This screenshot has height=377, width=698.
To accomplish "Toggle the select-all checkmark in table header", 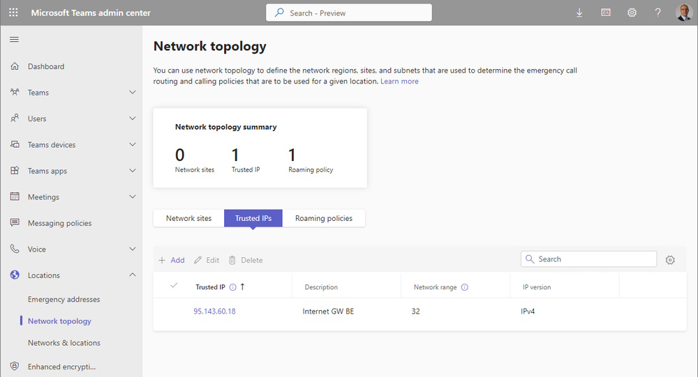I will pyautogui.click(x=174, y=286).
